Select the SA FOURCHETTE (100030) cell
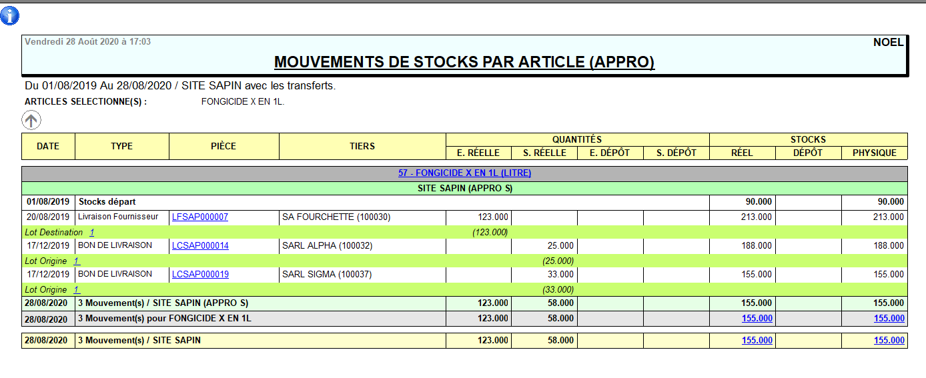 coord(336,217)
